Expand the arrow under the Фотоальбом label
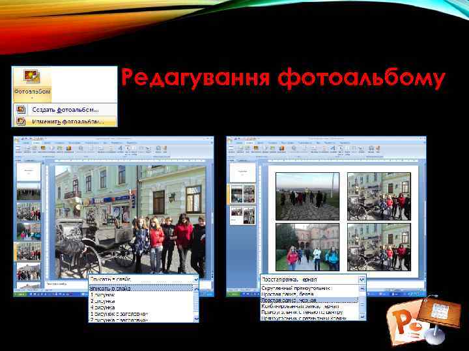Image resolution: width=469 pixels, height=351 pixels. [x=32, y=97]
